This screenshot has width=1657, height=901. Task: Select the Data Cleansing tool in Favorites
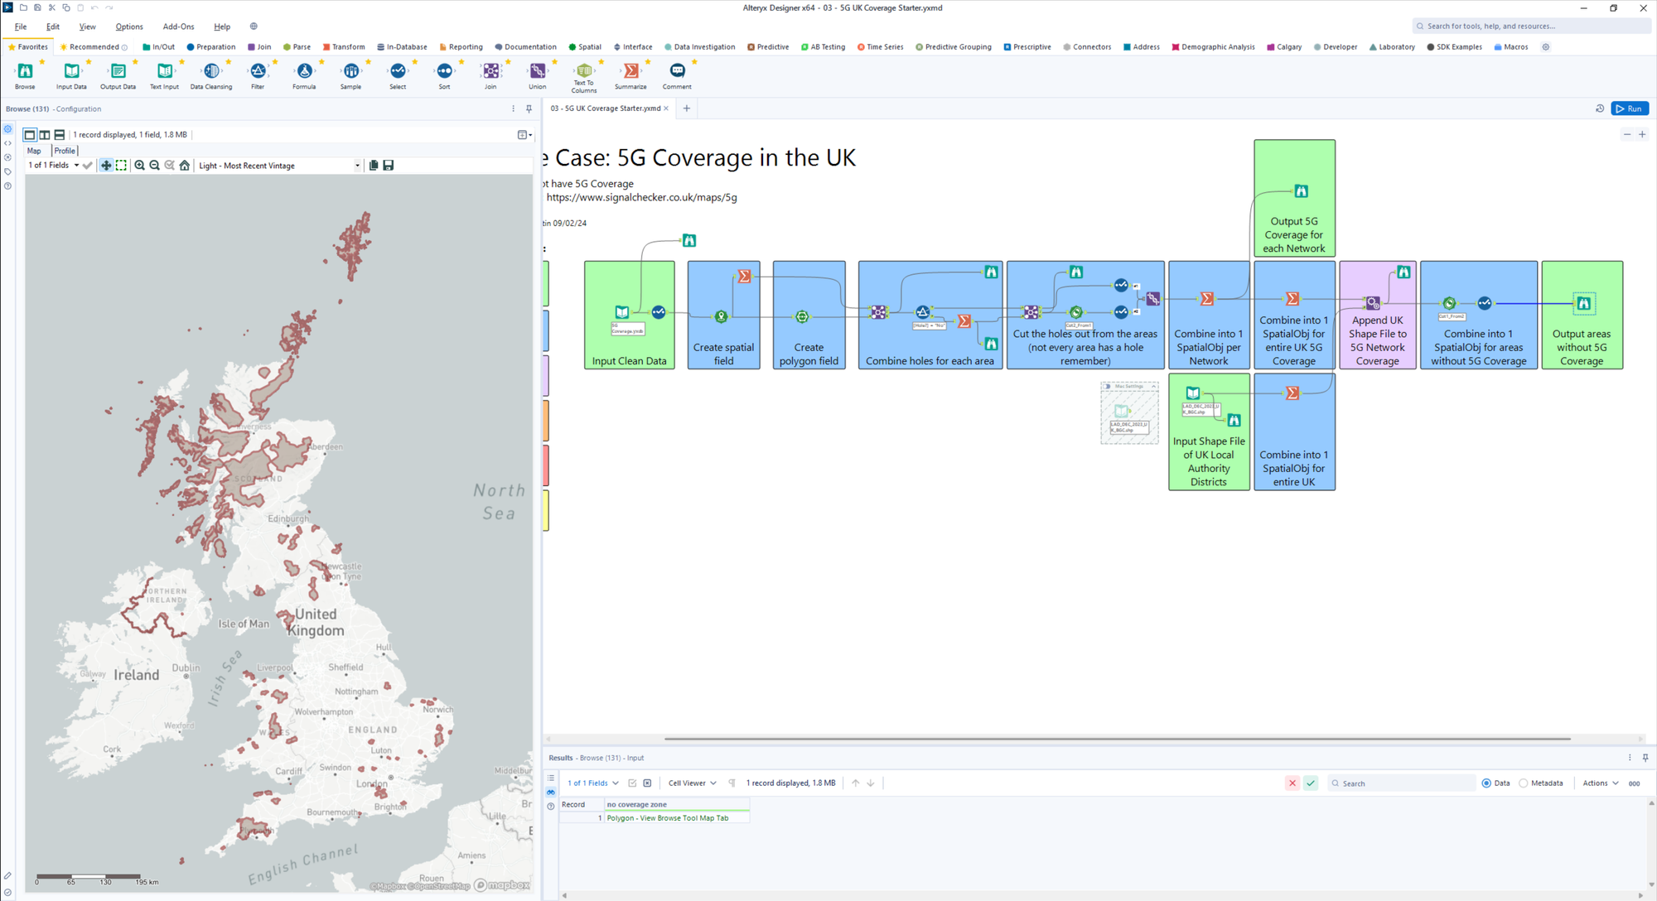tap(211, 72)
